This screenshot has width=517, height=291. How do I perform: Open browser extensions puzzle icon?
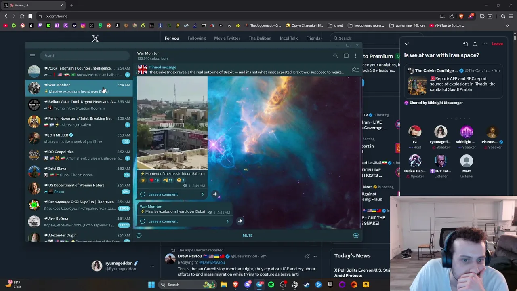click(x=482, y=16)
